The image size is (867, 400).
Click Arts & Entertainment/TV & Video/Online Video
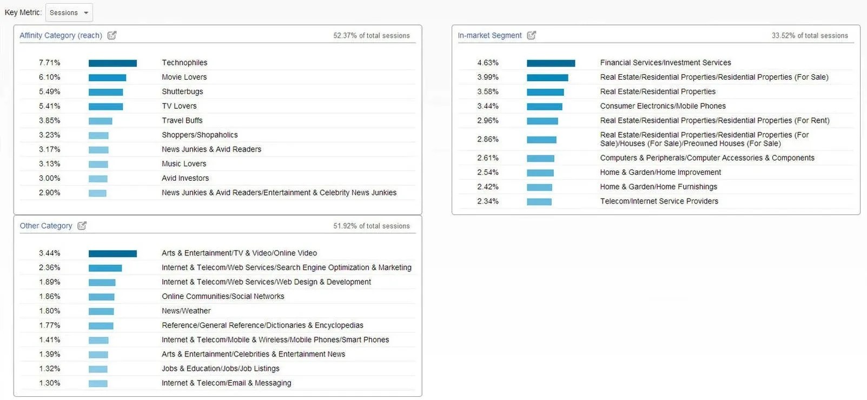240,253
